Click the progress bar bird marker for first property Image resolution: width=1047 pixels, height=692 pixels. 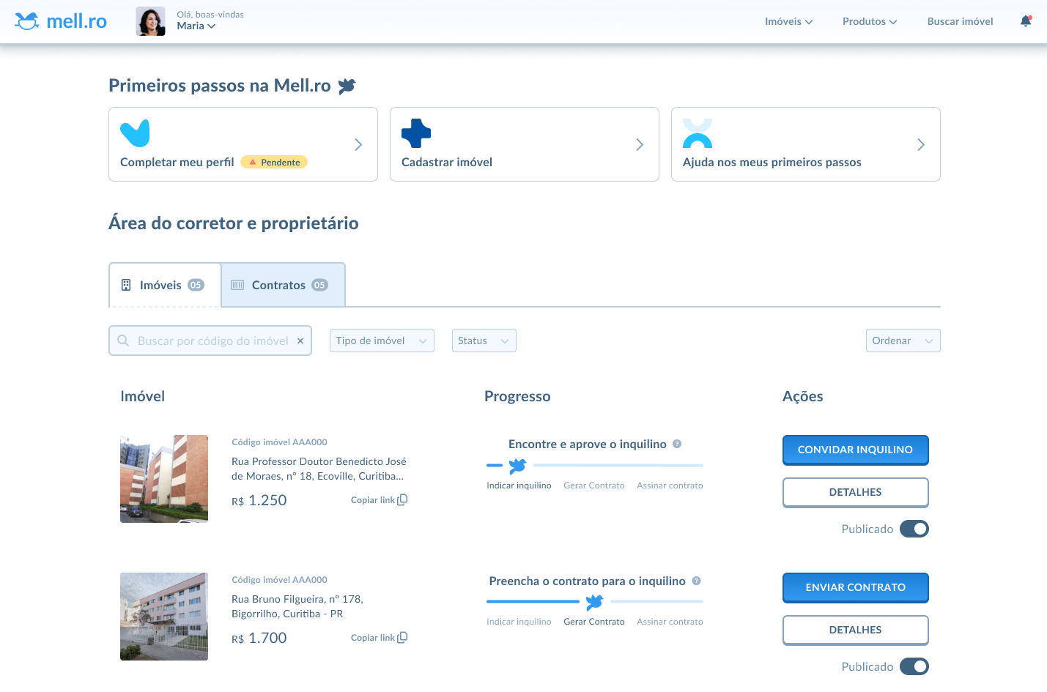(517, 466)
